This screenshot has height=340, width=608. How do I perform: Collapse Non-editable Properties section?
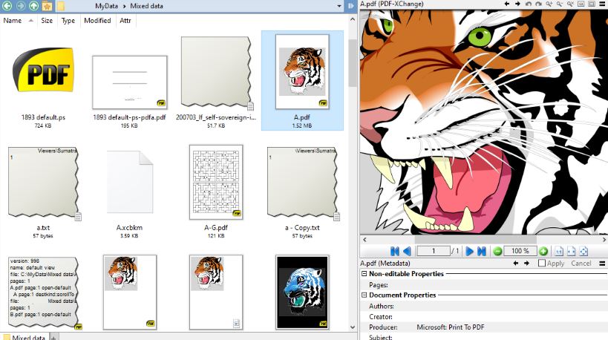(x=364, y=274)
